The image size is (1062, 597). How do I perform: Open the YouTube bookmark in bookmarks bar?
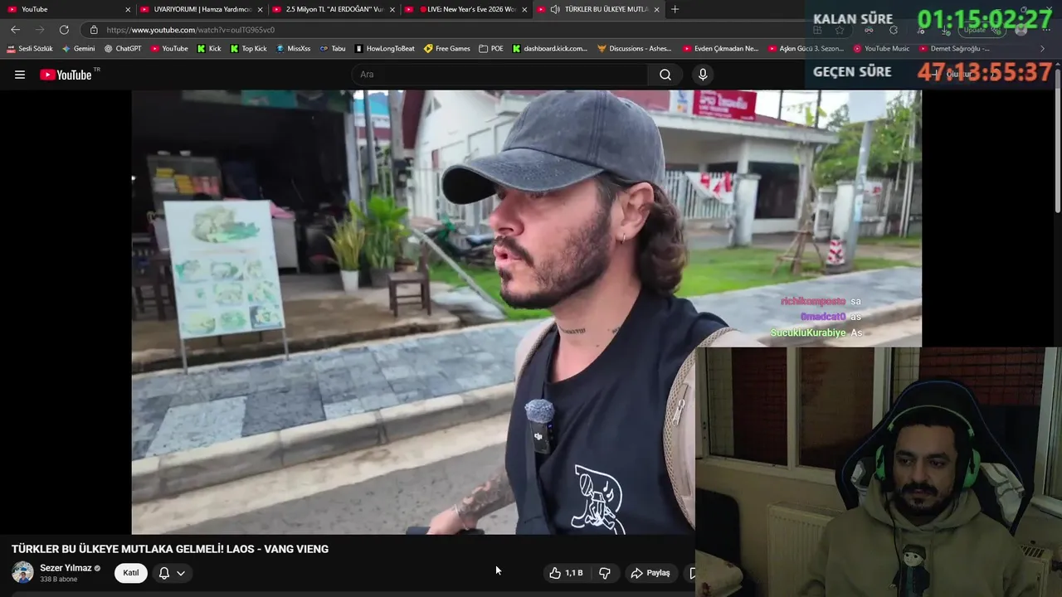coord(169,49)
